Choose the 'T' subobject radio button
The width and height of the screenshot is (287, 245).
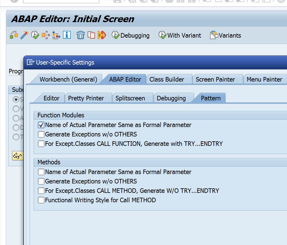(16, 137)
